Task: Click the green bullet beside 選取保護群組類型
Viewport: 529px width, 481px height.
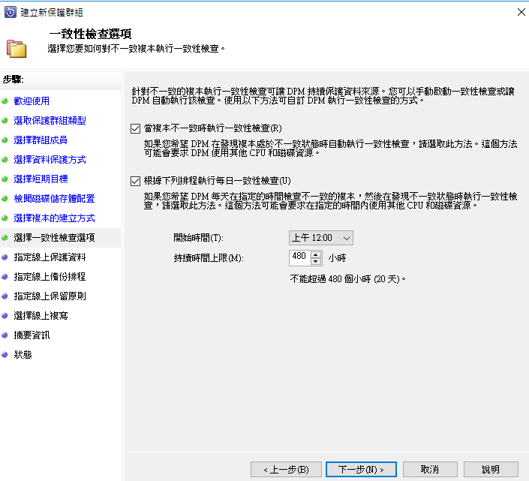Action: point(5,120)
